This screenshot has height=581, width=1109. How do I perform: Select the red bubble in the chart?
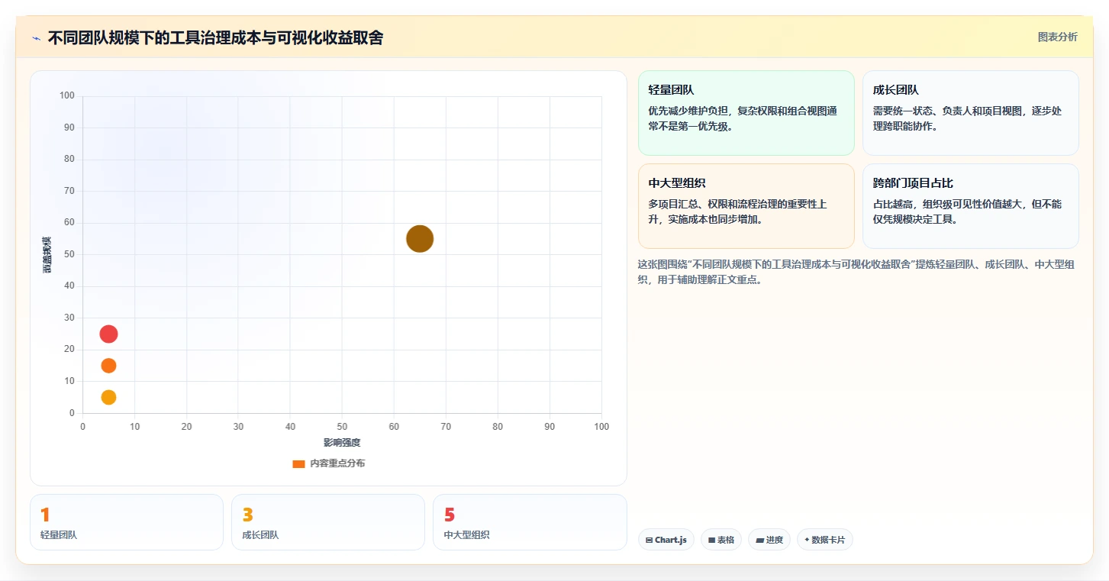108,334
